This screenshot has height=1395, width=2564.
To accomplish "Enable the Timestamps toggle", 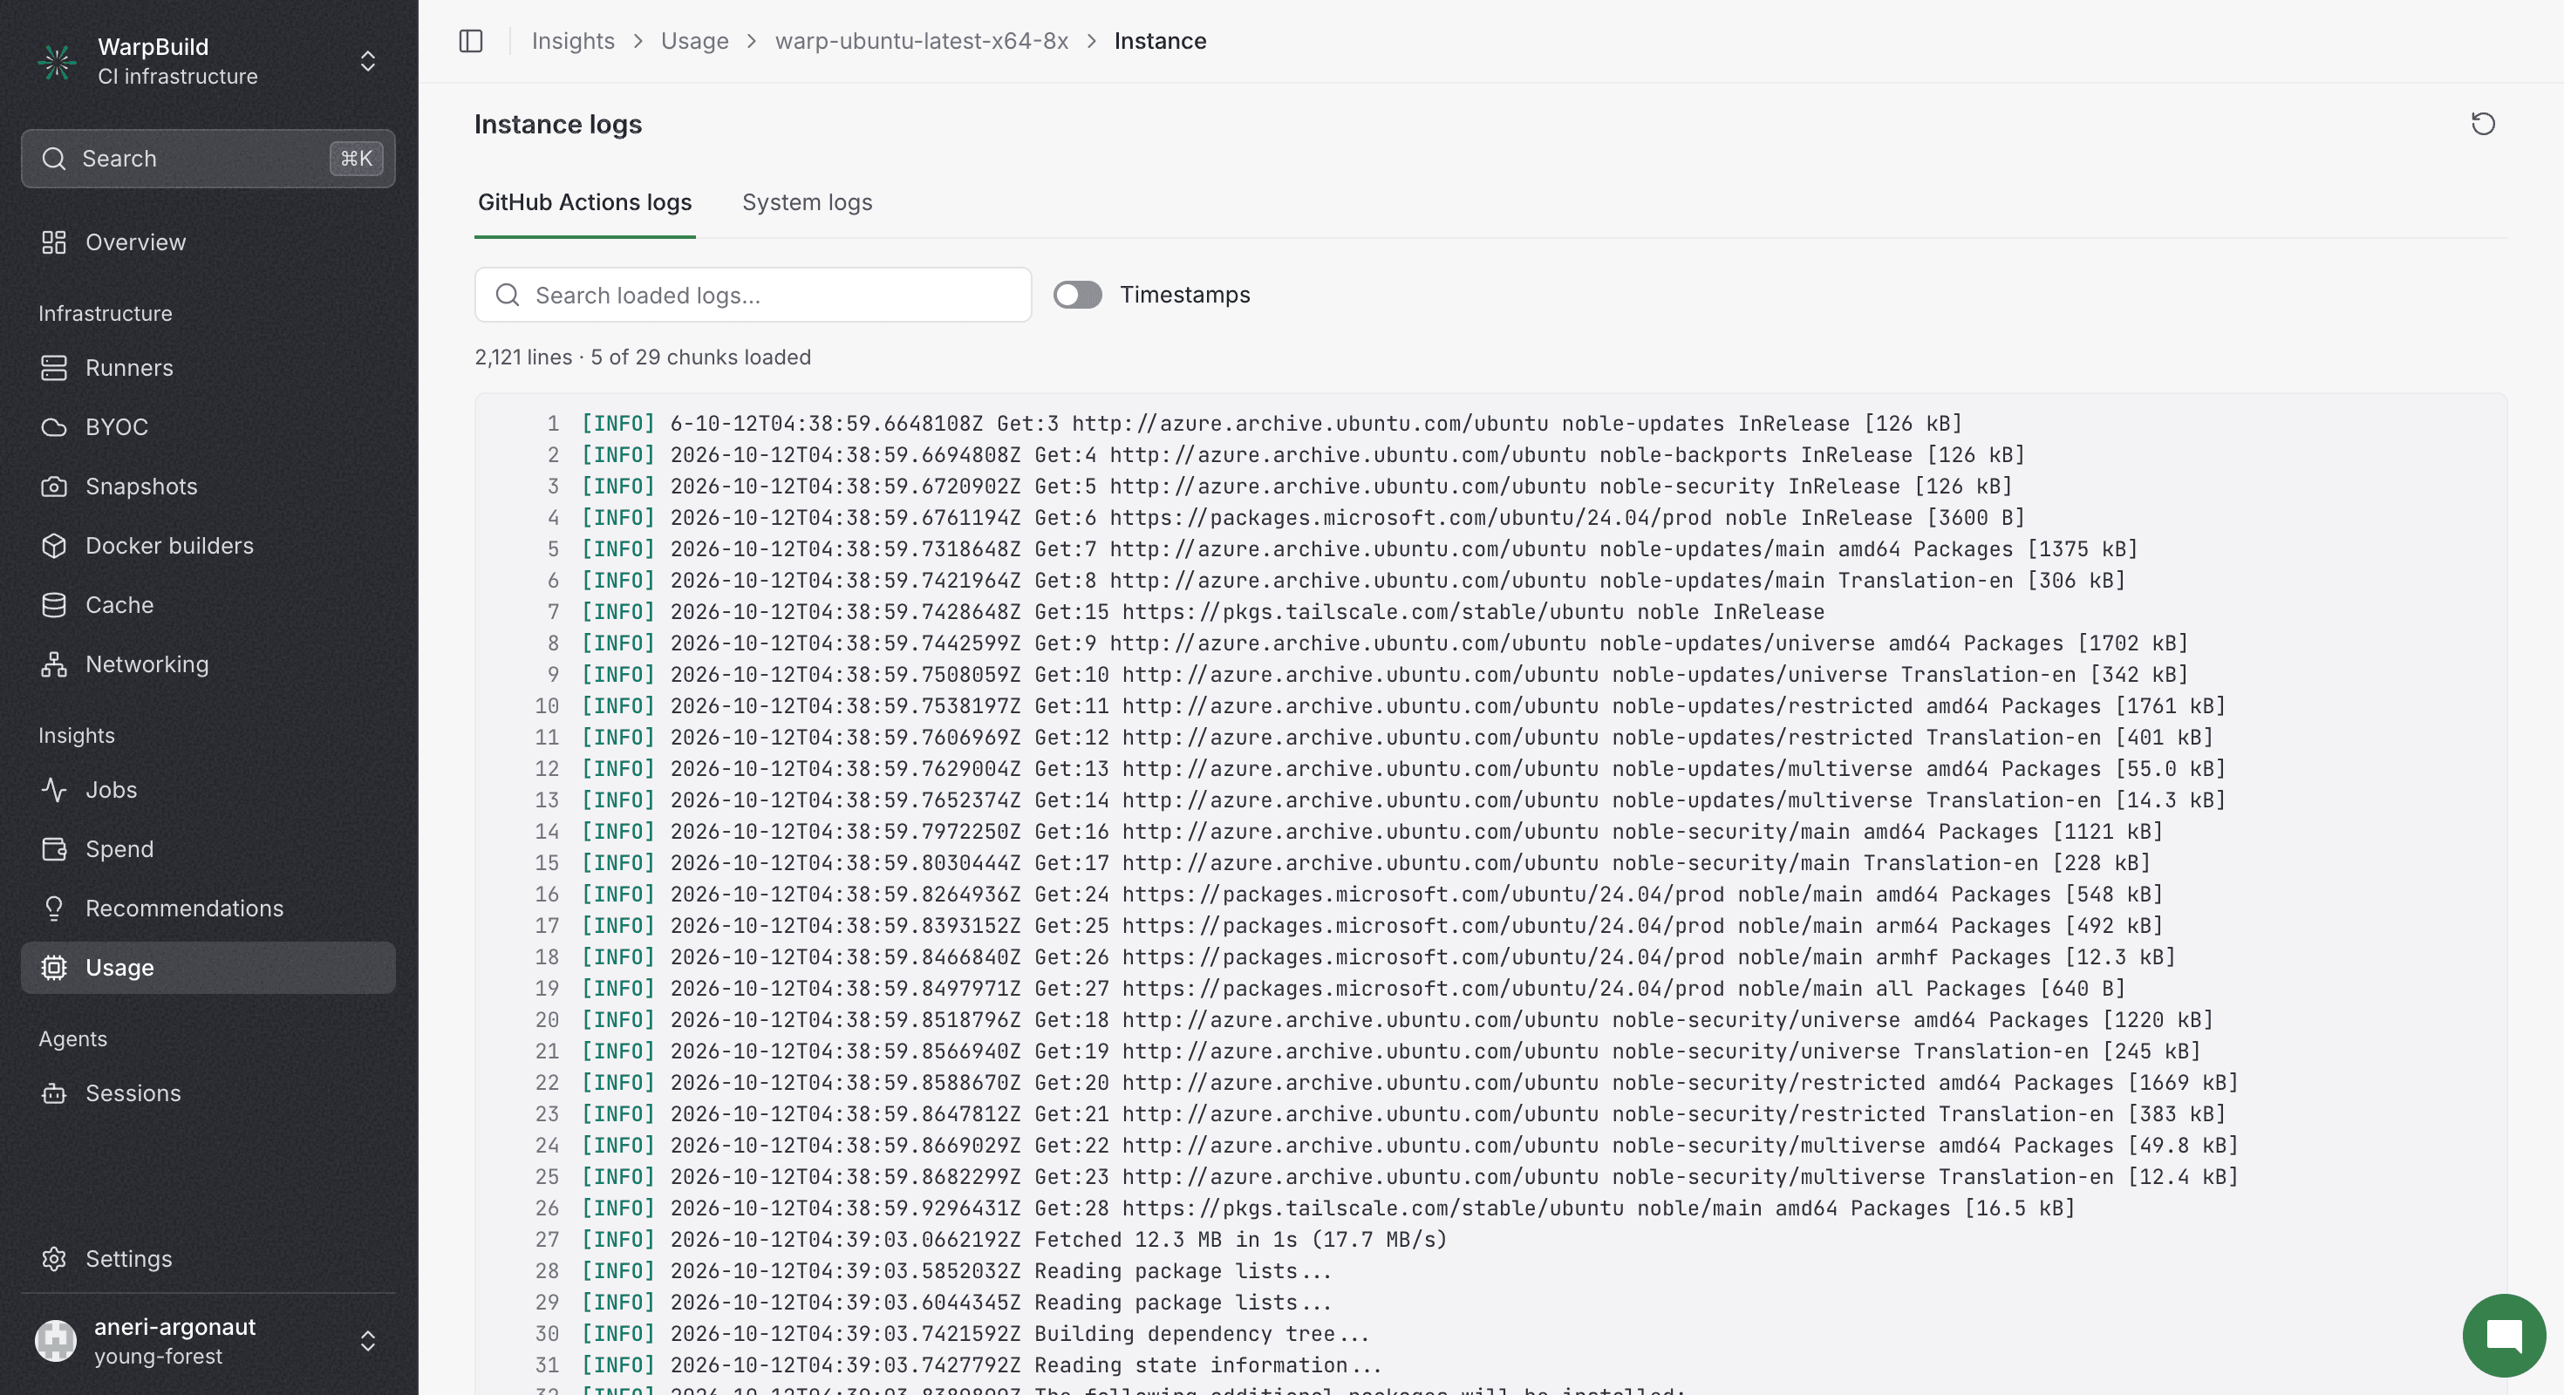I will 1077,295.
